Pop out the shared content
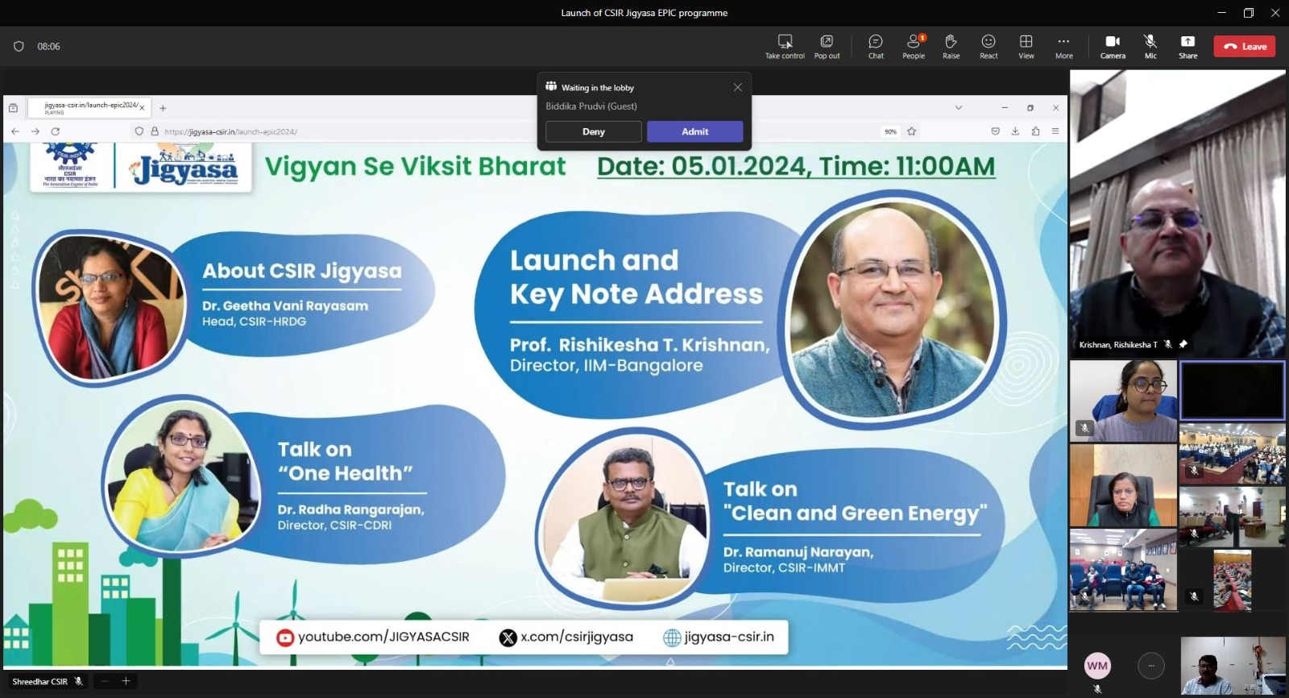The width and height of the screenshot is (1289, 698). coord(827,46)
